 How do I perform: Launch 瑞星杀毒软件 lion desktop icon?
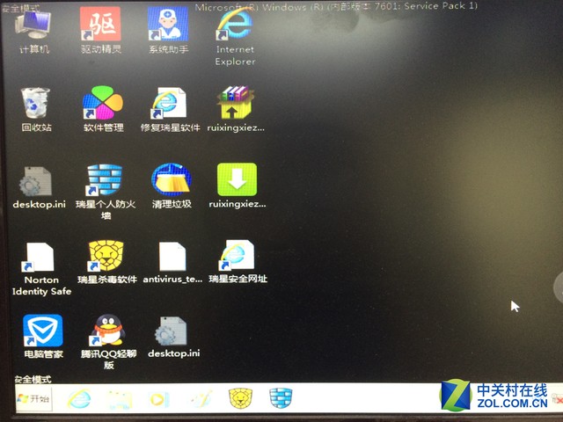click(x=106, y=262)
